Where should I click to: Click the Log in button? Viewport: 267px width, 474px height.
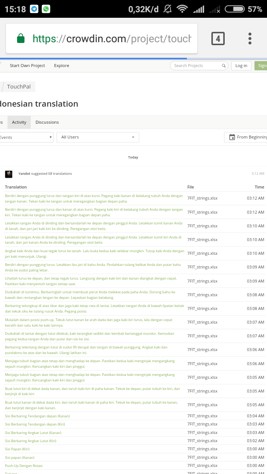click(x=241, y=66)
